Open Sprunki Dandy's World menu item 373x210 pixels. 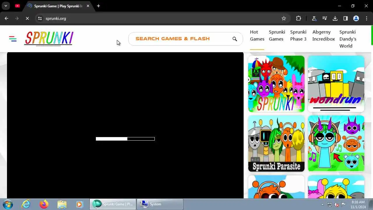click(x=348, y=39)
